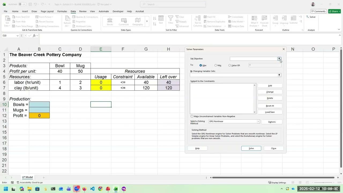
Task: Click the Close button in Solver dialog
Action: [274, 148]
